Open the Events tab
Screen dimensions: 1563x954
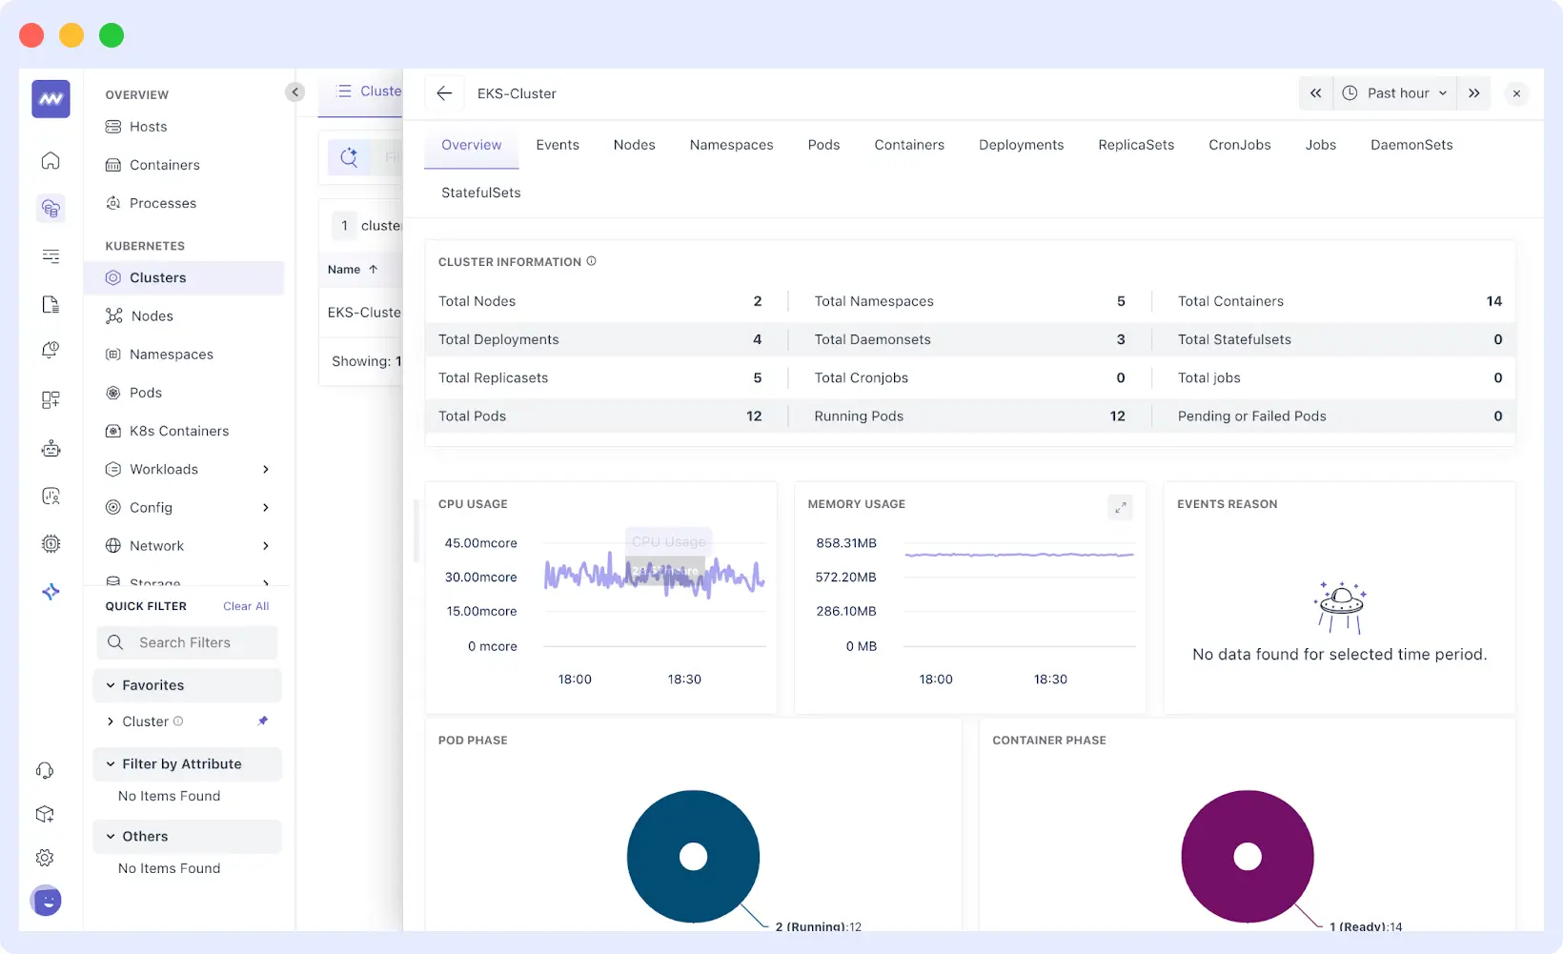tap(558, 144)
